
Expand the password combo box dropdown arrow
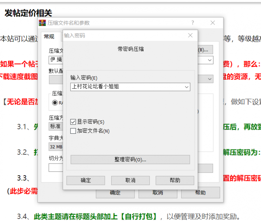click(187, 87)
